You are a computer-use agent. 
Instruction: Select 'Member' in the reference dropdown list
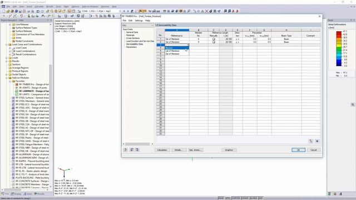(177, 48)
